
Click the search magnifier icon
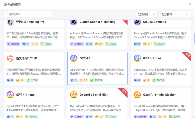(7, 14)
